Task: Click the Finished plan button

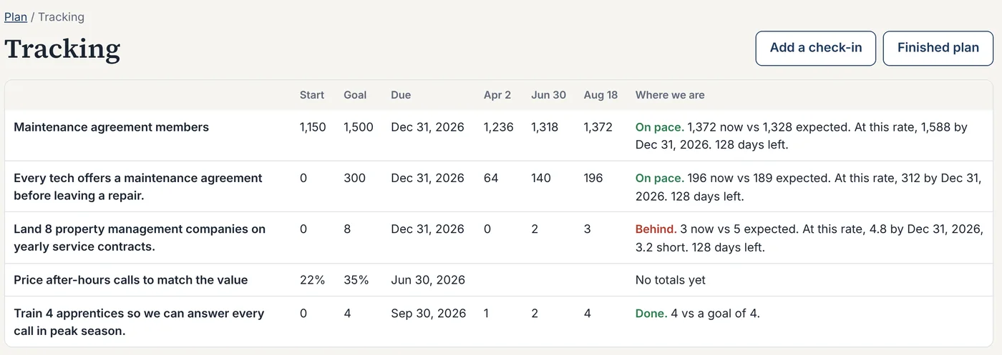Action: click(x=938, y=48)
